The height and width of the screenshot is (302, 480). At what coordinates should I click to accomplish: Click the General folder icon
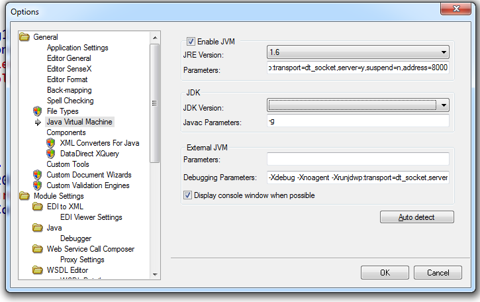tap(25, 37)
